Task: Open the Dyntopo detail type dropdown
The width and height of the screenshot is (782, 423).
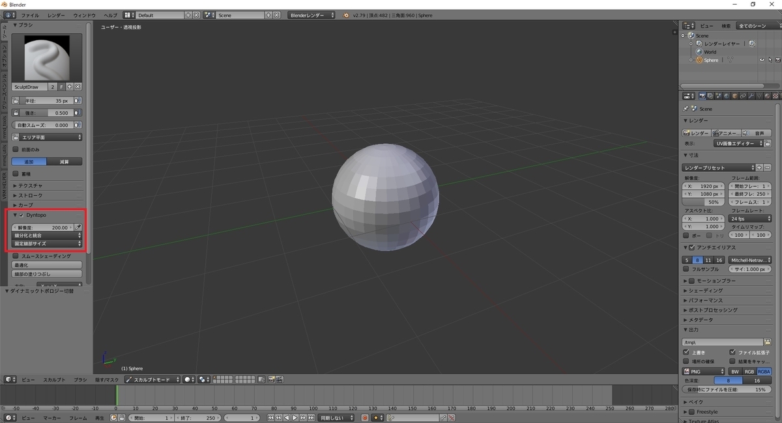Action: (x=48, y=243)
